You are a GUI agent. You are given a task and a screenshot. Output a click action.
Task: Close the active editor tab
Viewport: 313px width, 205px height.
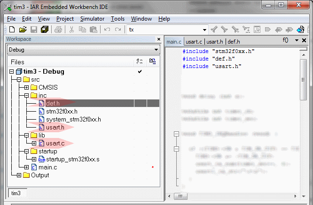pyautogui.click(x=304, y=40)
